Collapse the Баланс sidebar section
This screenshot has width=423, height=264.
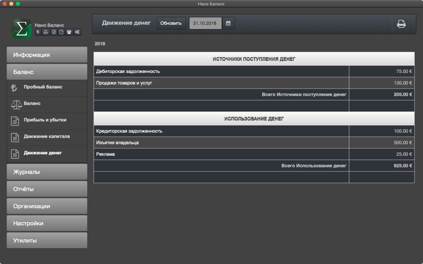[47, 72]
